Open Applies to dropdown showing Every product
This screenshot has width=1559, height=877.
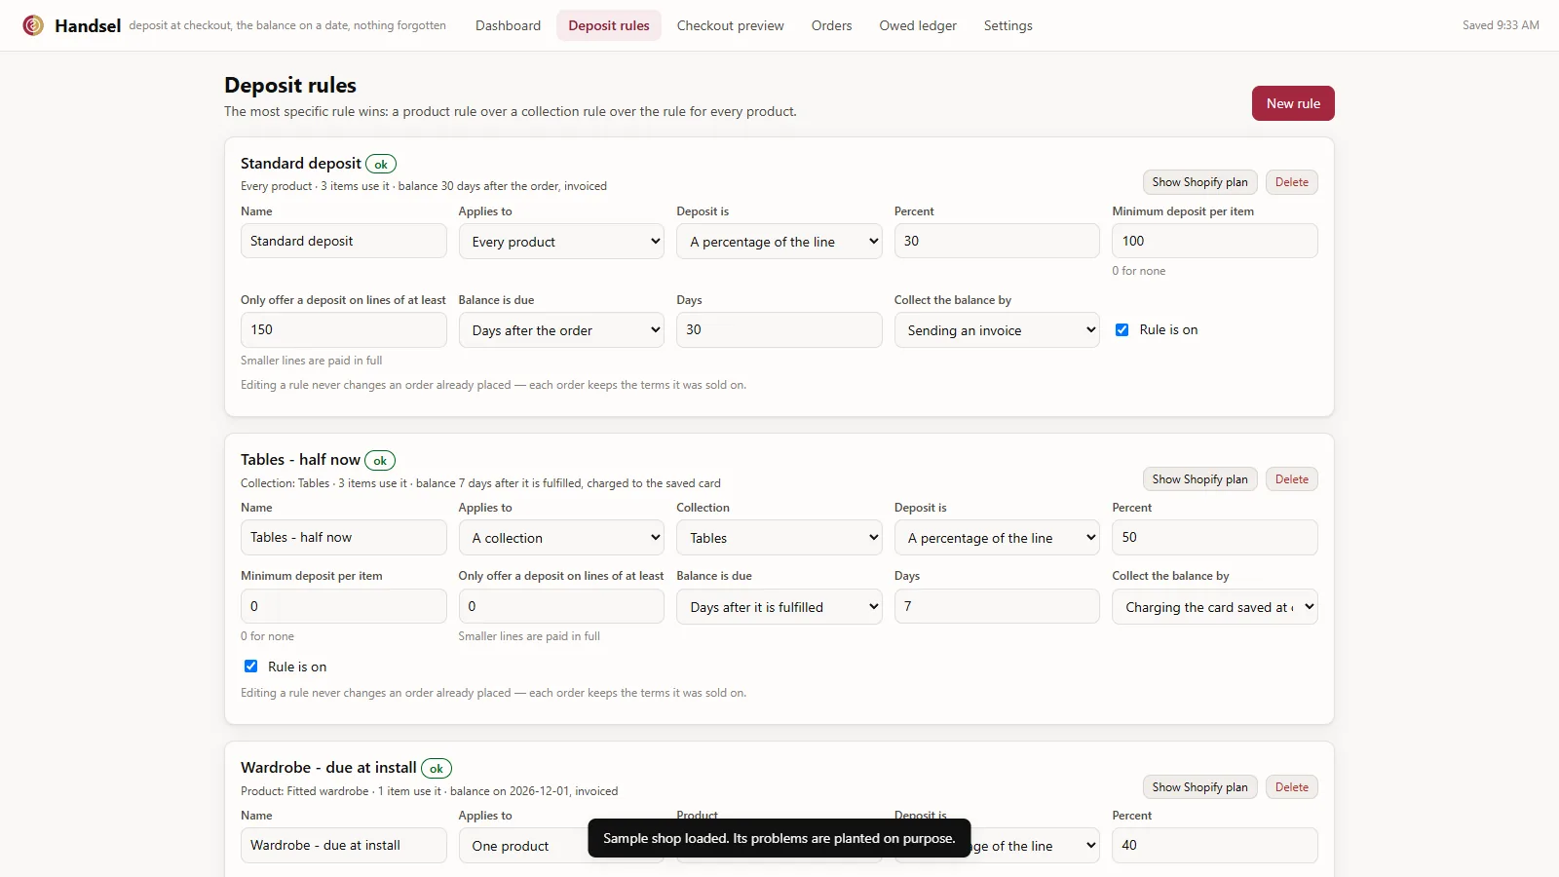(561, 242)
